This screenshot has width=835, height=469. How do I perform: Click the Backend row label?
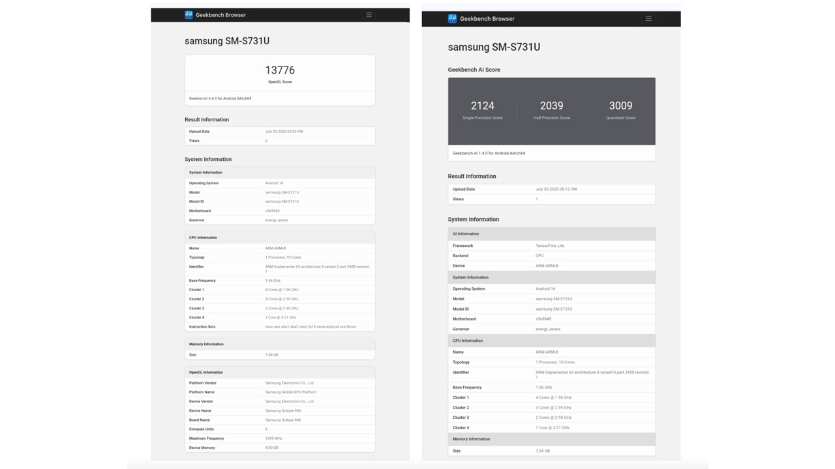pos(461,255)
